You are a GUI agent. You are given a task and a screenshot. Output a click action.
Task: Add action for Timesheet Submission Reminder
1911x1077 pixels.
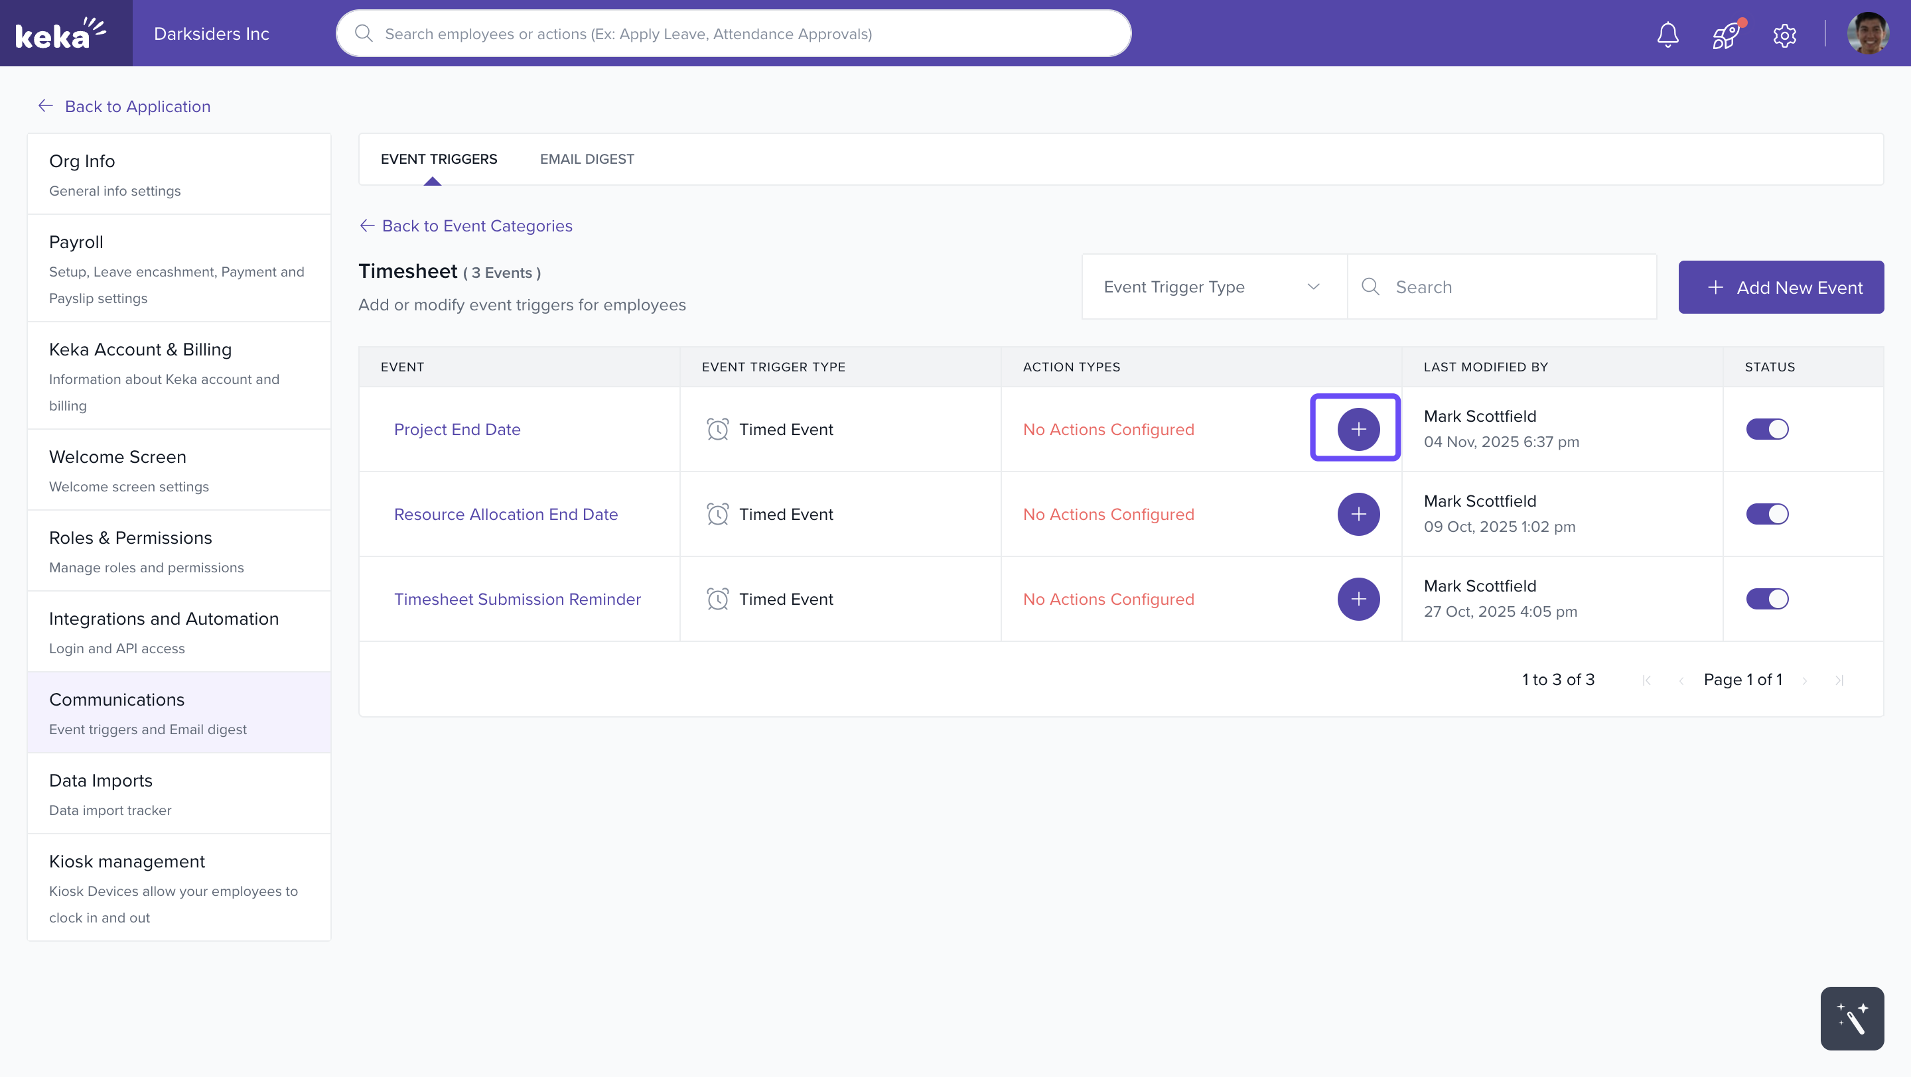click(x=1358, y=599)
